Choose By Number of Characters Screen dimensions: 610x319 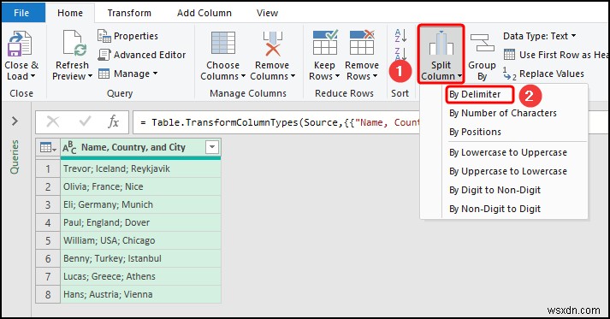[502, 113]
